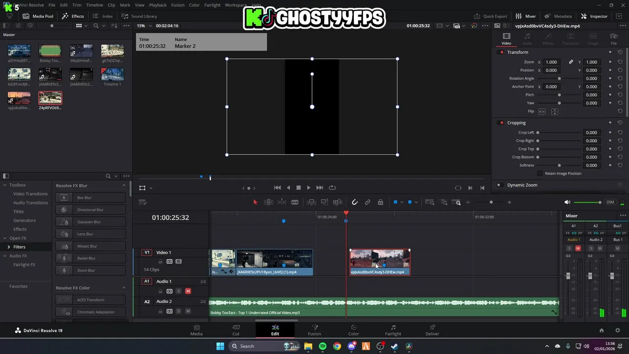Add a marker with the blue Marker icon

pyautogui.click(x=410, y=202)
